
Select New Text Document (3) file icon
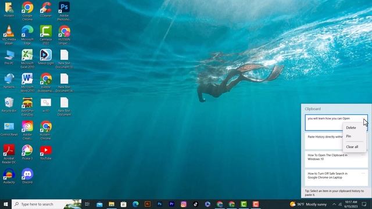coord(64,59)
